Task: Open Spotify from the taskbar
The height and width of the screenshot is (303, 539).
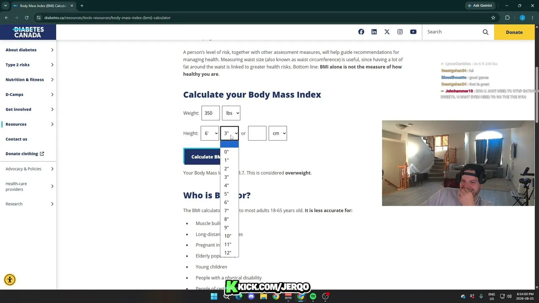Action: pyautogui.click(x=313, y=296)
